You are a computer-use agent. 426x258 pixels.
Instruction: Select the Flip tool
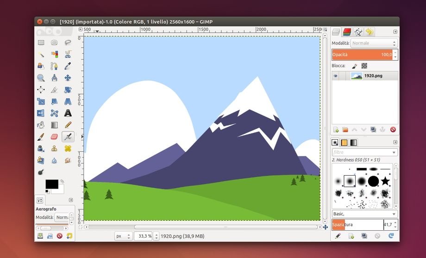(x=41, y=113)
